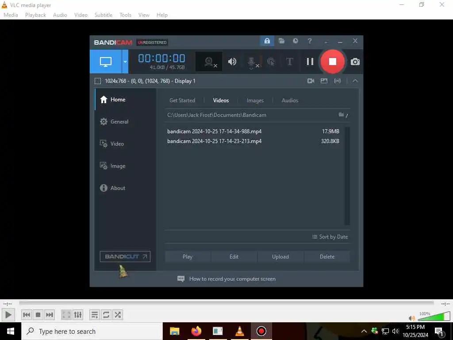453x340 pixels.
Task: Click Upload button in Bandicam
Action: tap(280, 256)
